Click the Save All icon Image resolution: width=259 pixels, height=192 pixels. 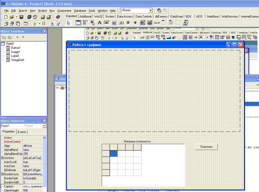pos(29,17)
